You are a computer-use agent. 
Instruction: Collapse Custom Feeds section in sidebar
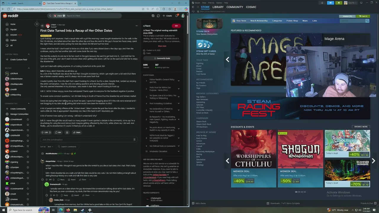[29, 54]
